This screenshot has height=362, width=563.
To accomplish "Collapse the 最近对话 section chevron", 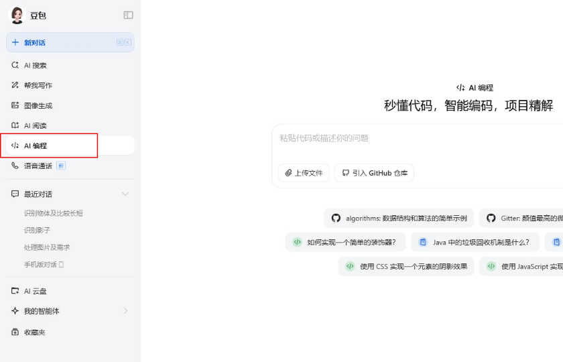I will click(125, 194).
